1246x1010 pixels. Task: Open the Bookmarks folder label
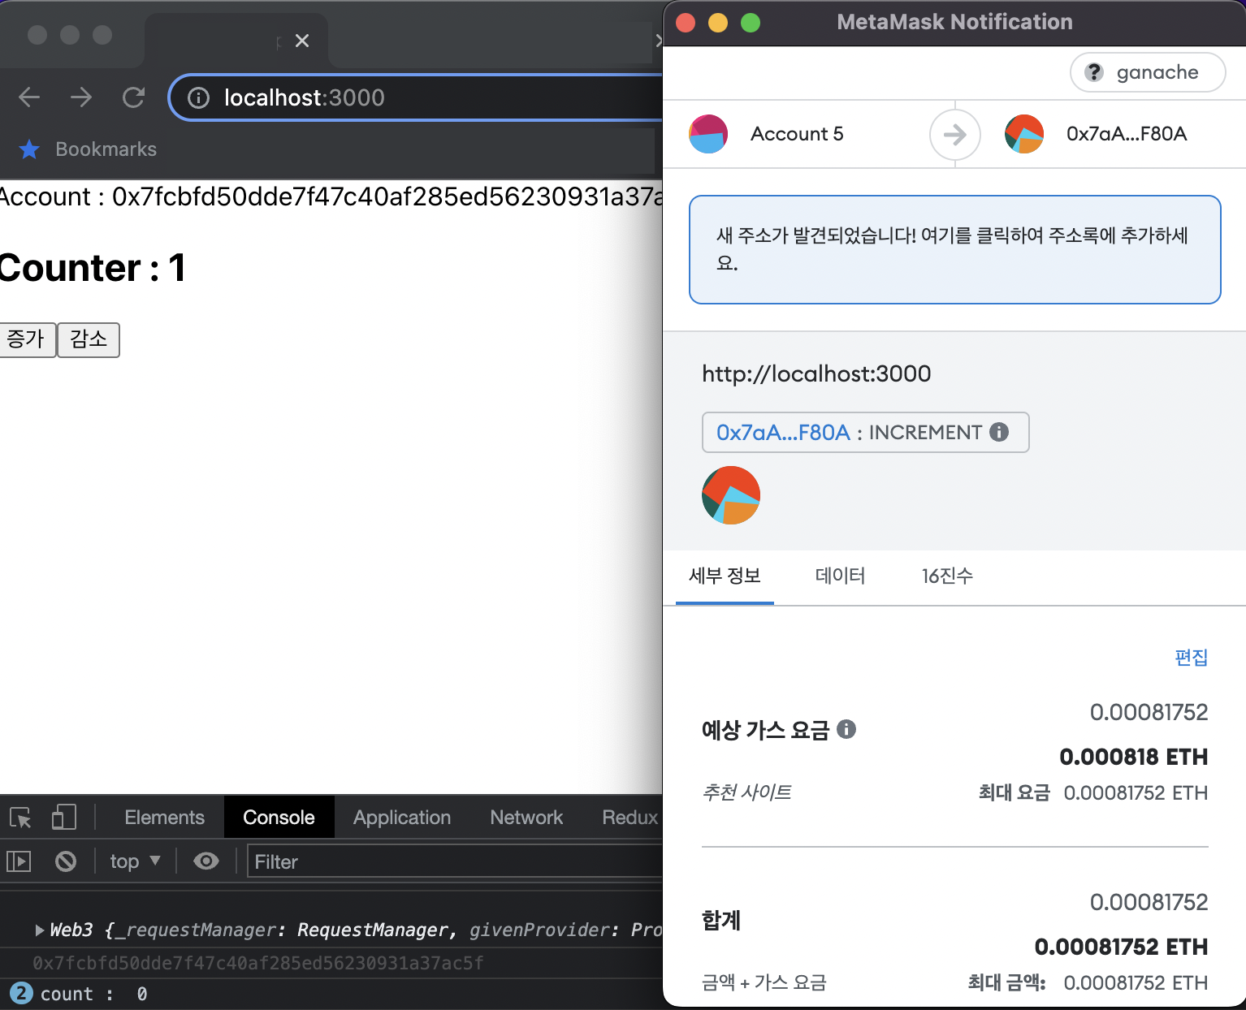pos(106,149)
